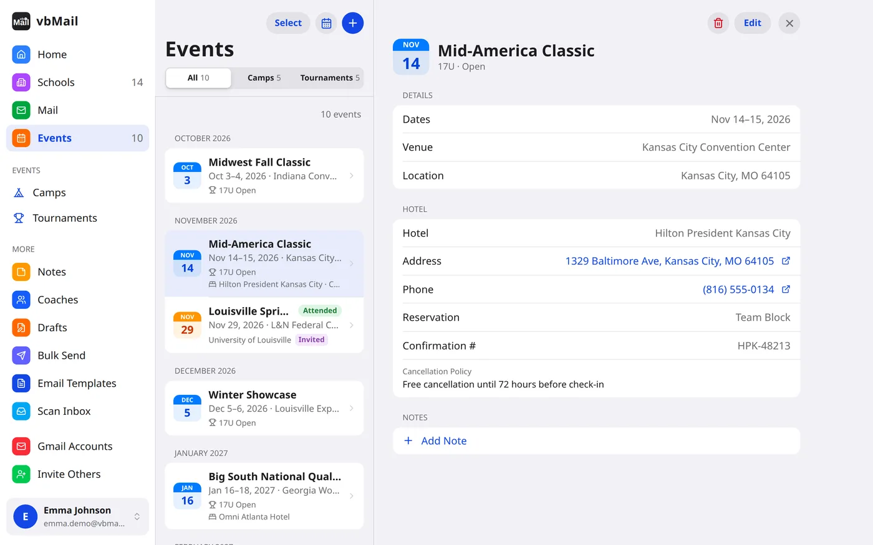Image resolution: width=873 pixels, height=545 pixels.
Task: Switch to the Tournaments tab
Action: [x=330, y=78]
